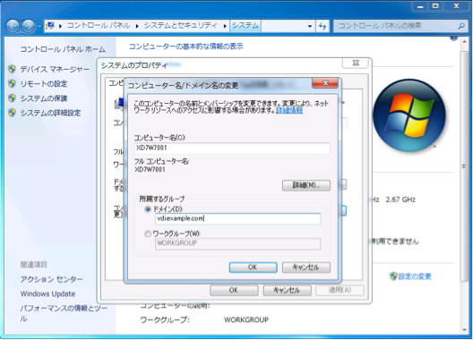The width and height of the screenshot is (473, 340).
Task: Click the コンピューター名(C) text field
Action: click(232, 148)
